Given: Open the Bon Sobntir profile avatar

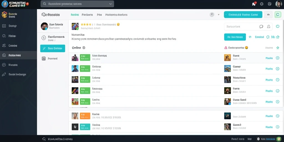Looking at the screenshot, I should (x=44, y=26).
